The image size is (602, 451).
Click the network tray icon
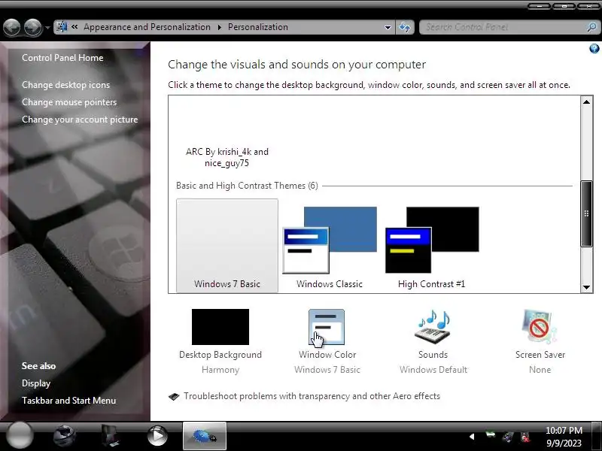pos(508,437)
